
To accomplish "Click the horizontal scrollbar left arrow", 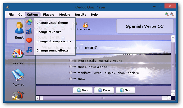I will 38,98.
